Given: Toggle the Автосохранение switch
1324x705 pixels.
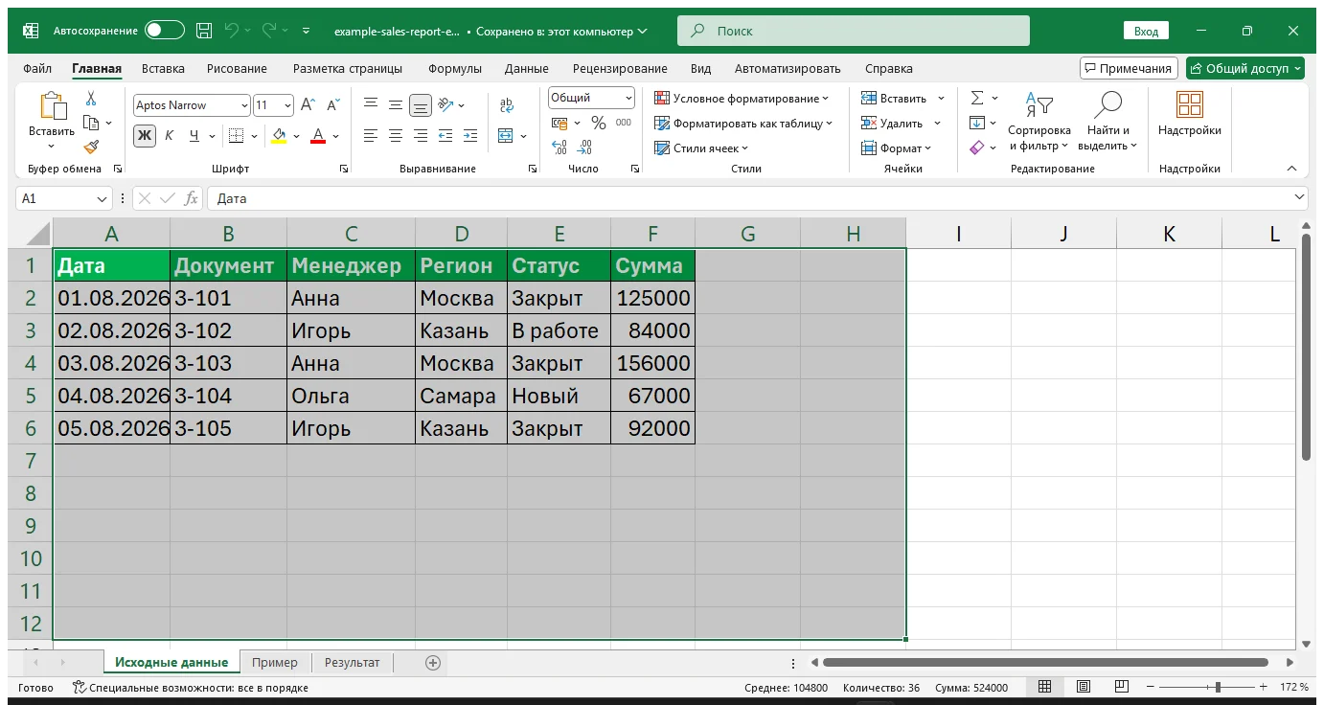Looking at the screenshot, I should click(165, 31).
